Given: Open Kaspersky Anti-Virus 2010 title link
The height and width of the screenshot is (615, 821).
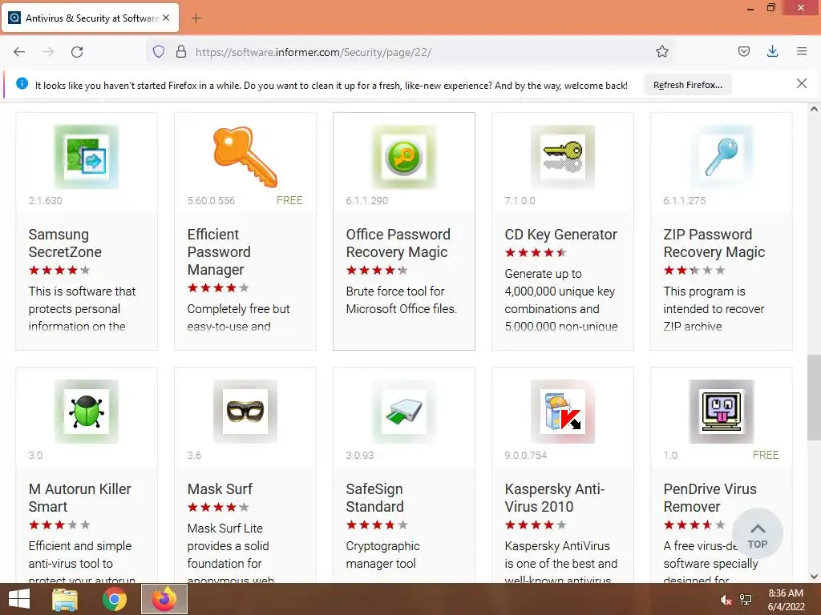Looking at the screenshot, I should click(555, 498).
